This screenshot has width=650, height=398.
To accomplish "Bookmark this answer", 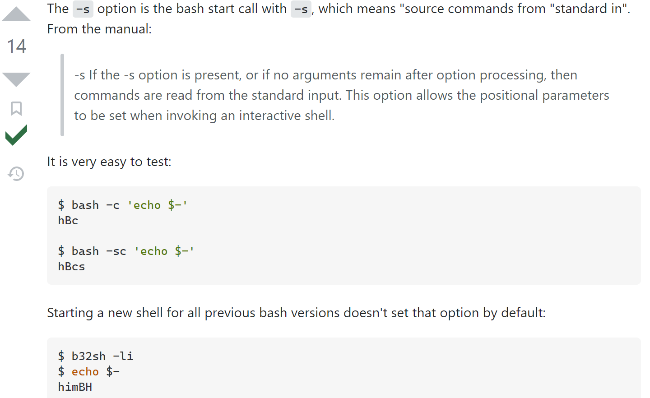I will 16,108.
